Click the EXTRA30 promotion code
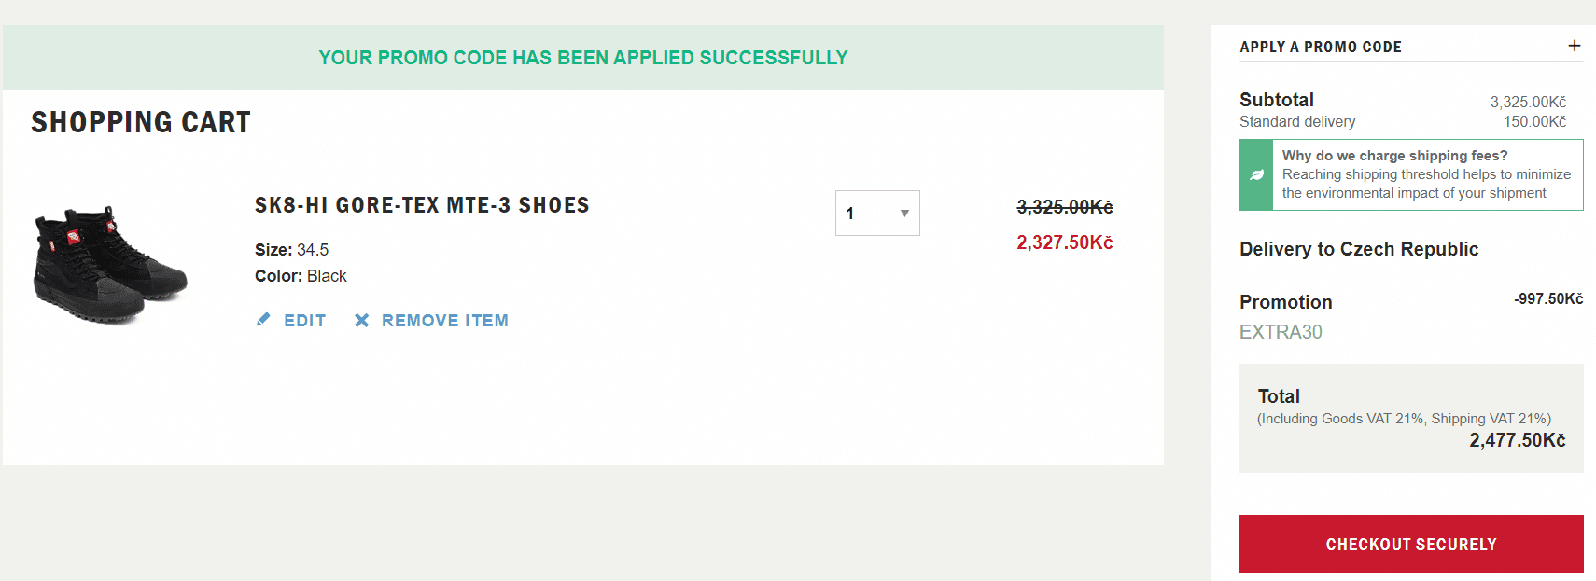 (x=1280, y=332)
